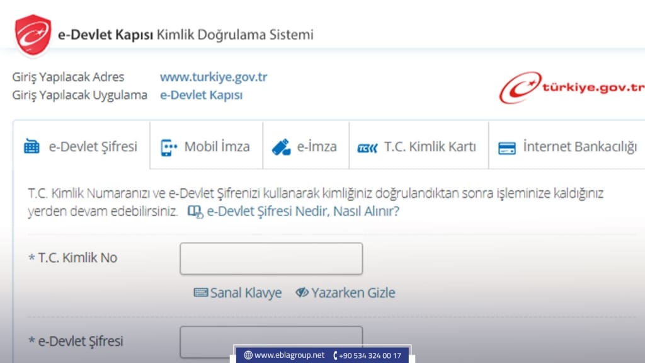Open the İnternet Bankacılığı tab
645x363 pixels.
point(566,146)
